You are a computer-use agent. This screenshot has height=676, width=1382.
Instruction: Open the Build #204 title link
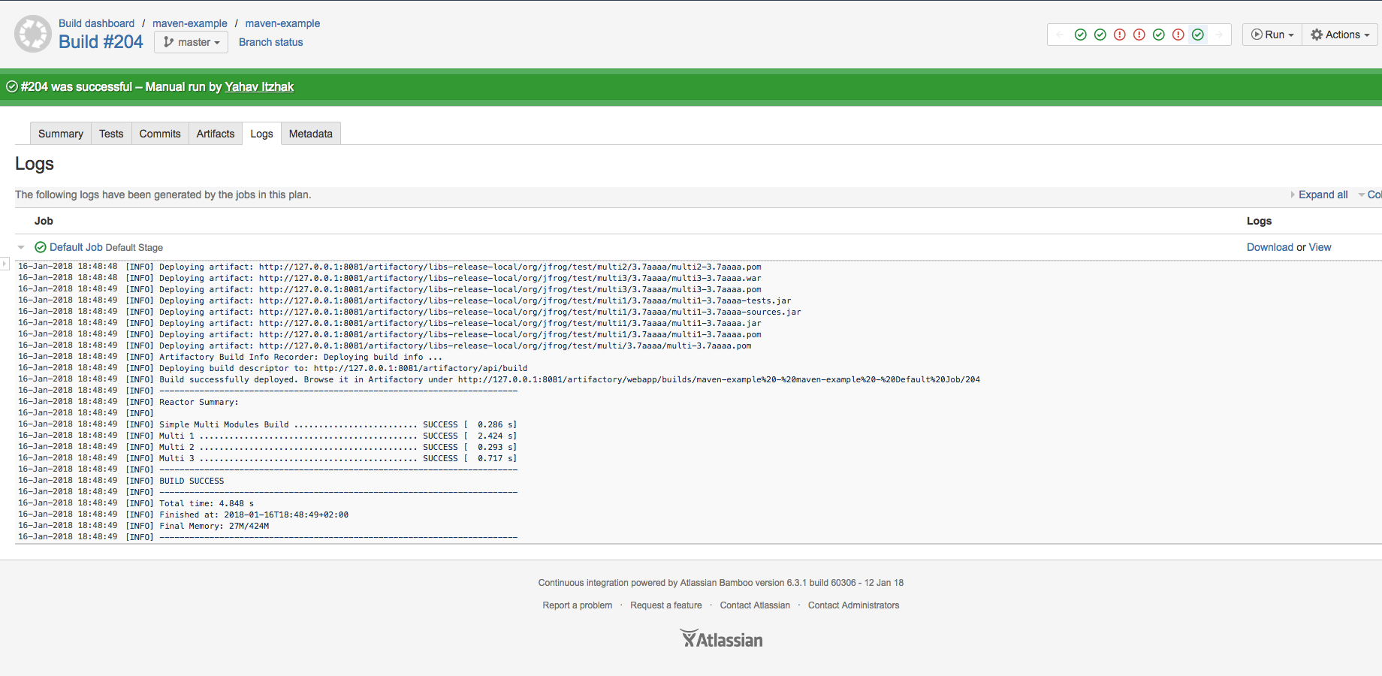pyautogui.click(x=101, y=42)
